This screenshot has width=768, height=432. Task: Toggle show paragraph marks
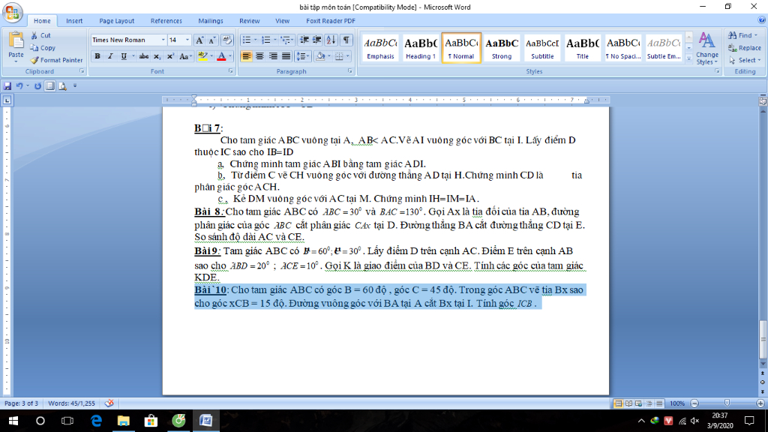(346, 40)
